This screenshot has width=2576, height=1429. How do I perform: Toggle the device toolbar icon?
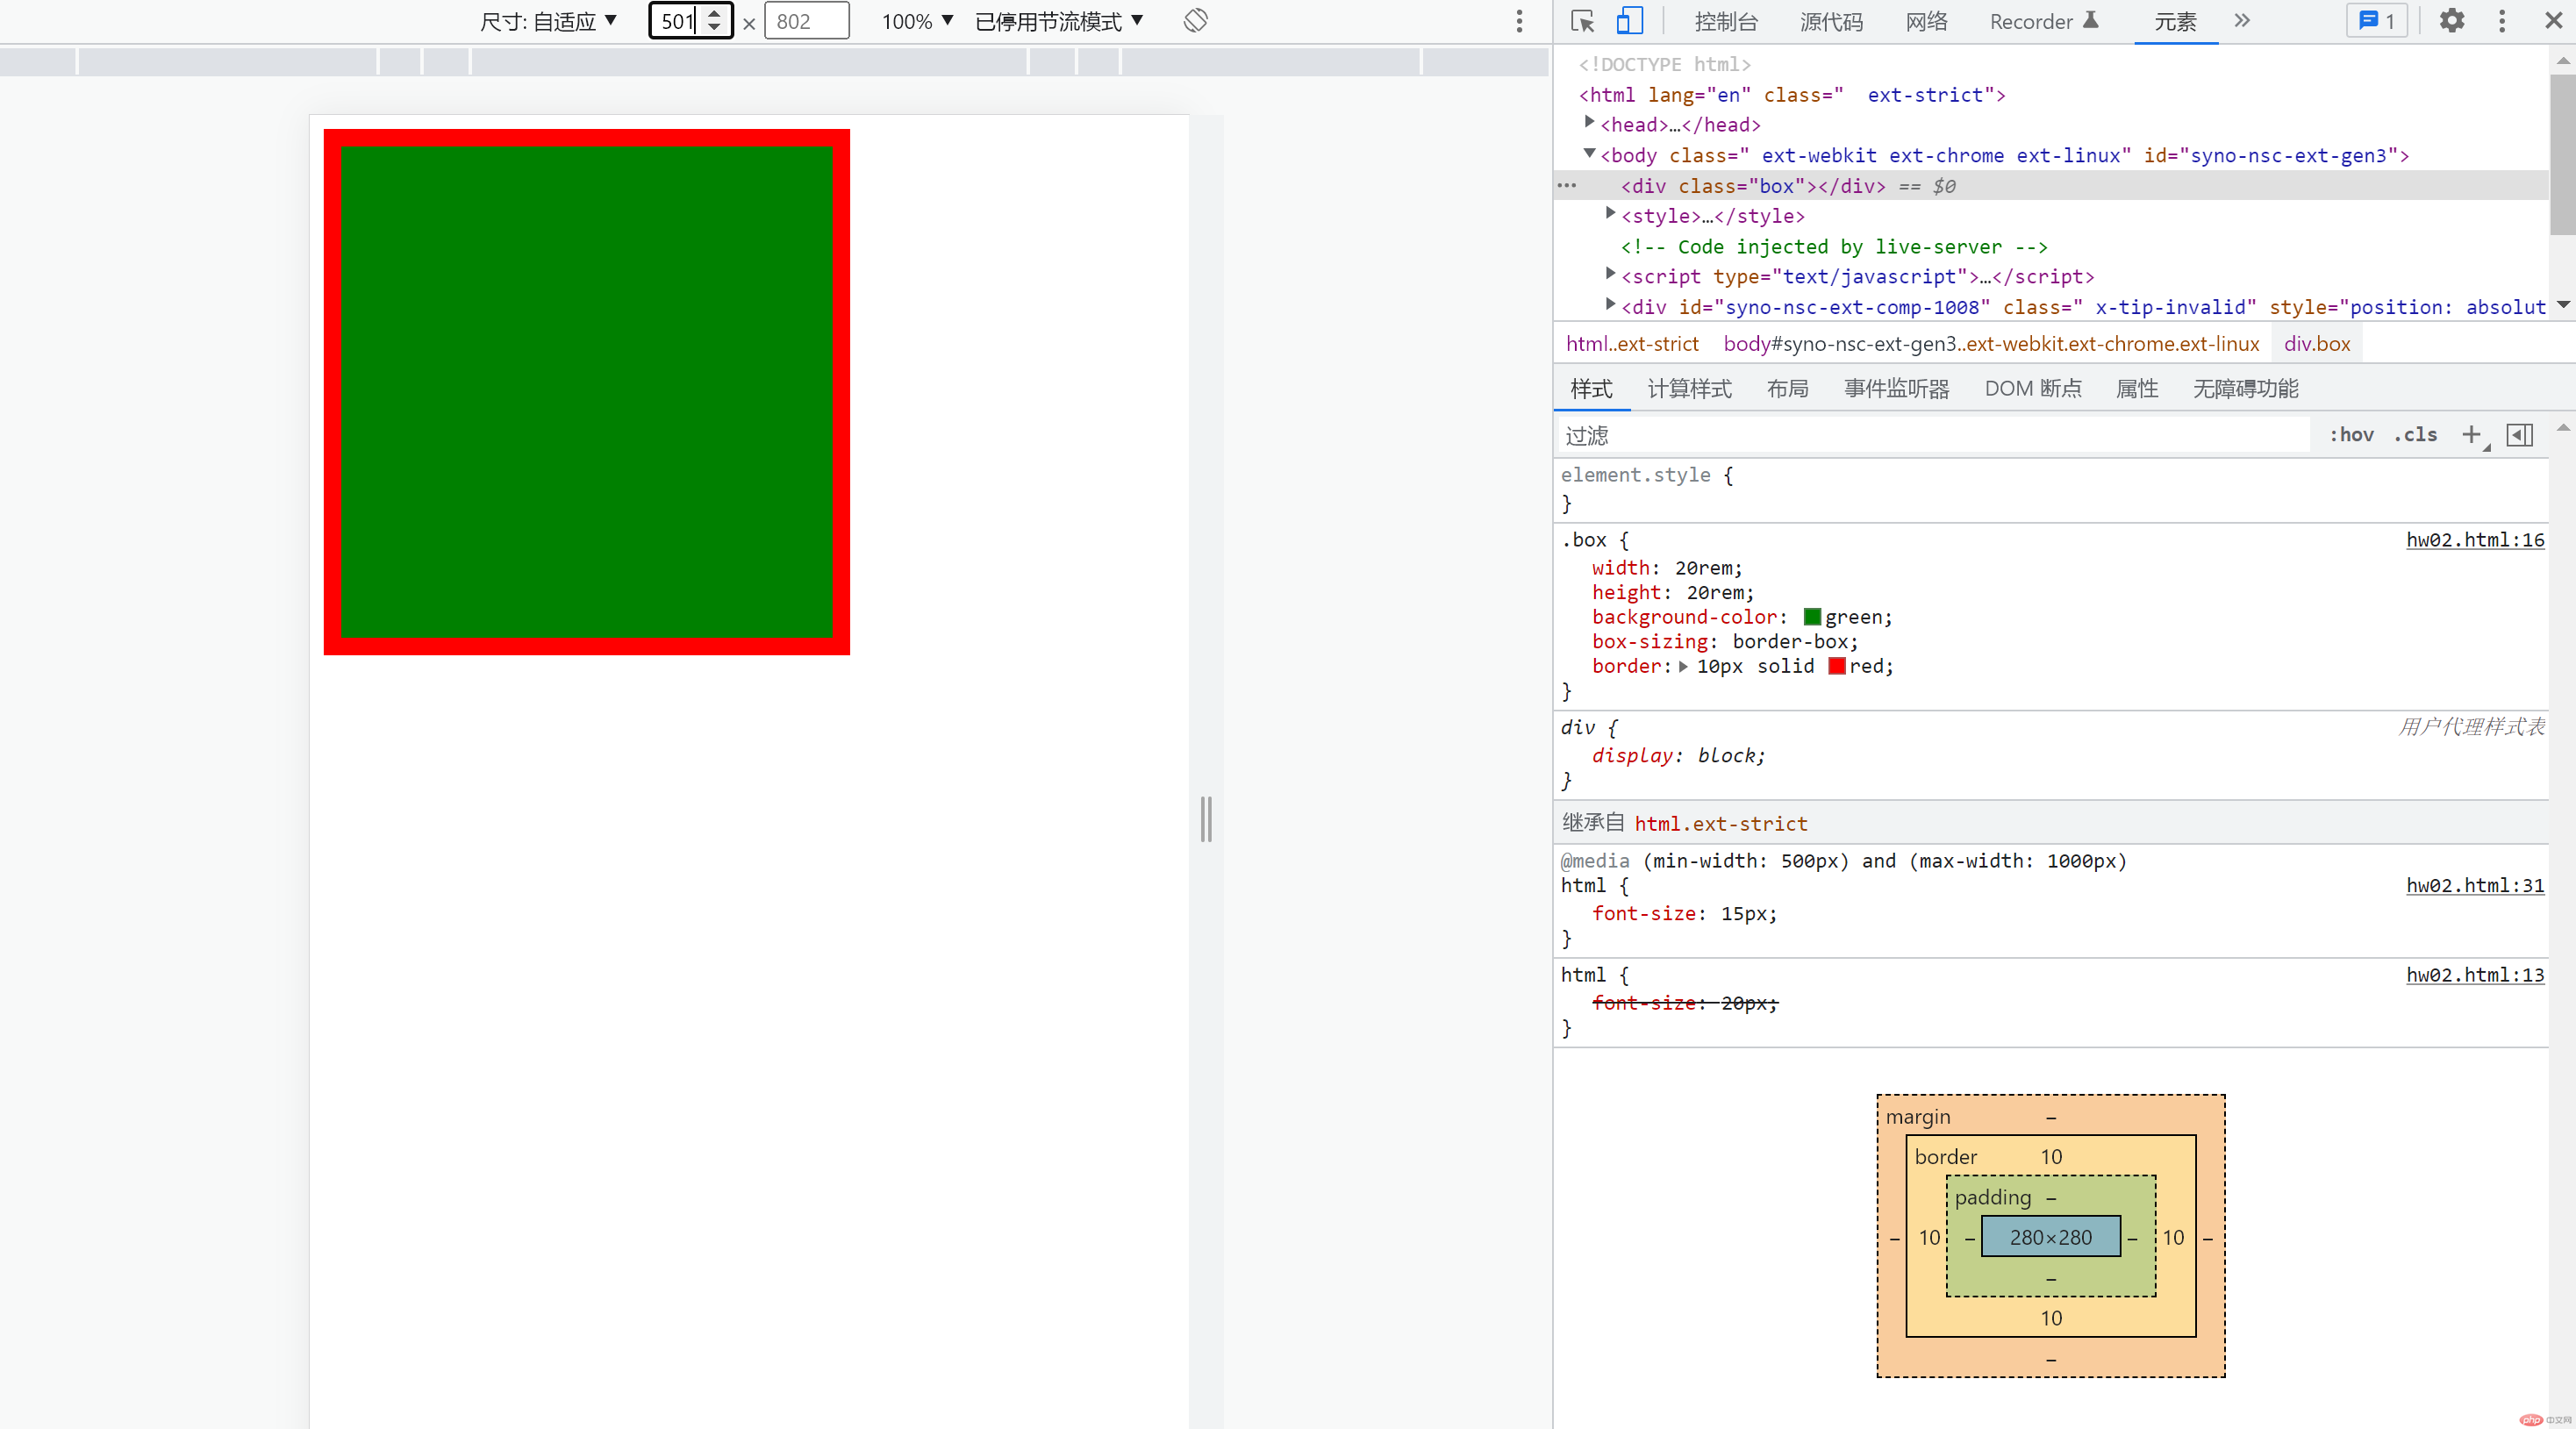point(1630,21)
